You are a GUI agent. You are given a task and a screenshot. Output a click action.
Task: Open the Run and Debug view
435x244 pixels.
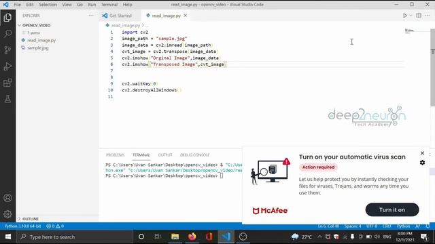(7, 66)
